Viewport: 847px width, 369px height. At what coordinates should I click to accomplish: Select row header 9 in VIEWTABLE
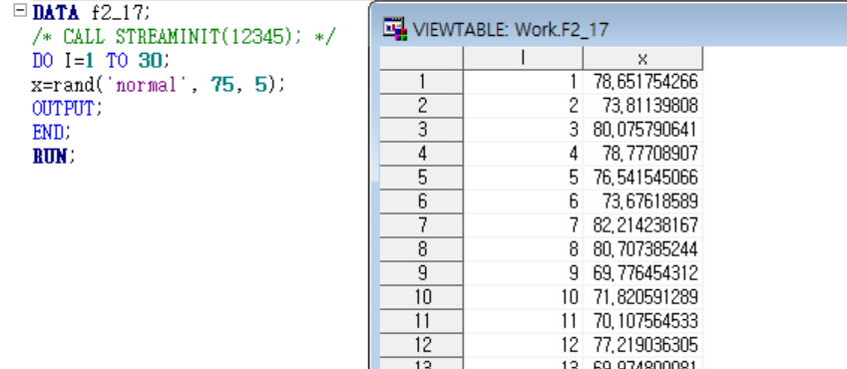[421, 273]
